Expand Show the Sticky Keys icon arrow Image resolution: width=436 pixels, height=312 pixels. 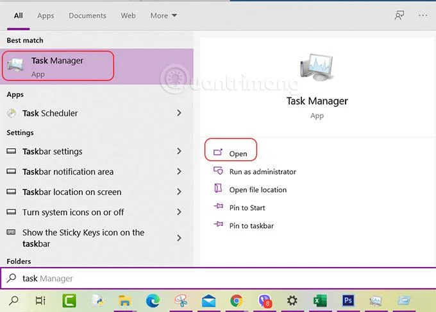[179, 238]
